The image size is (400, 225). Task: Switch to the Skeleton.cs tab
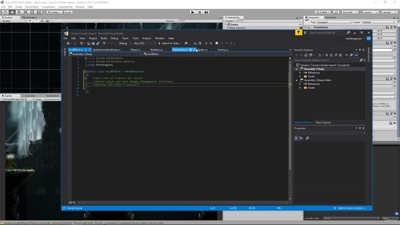[156, 50]
